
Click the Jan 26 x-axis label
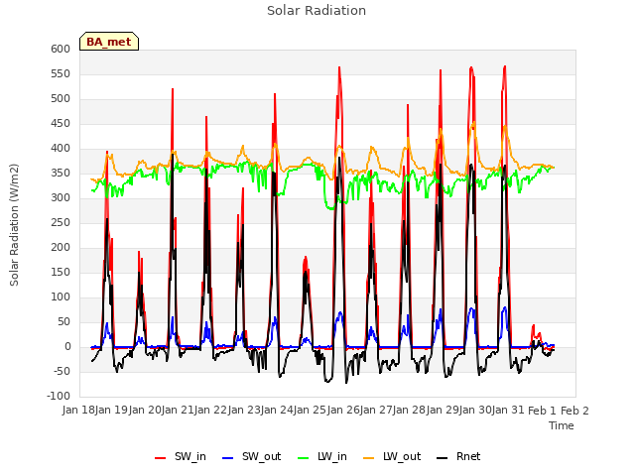[343, 411]
